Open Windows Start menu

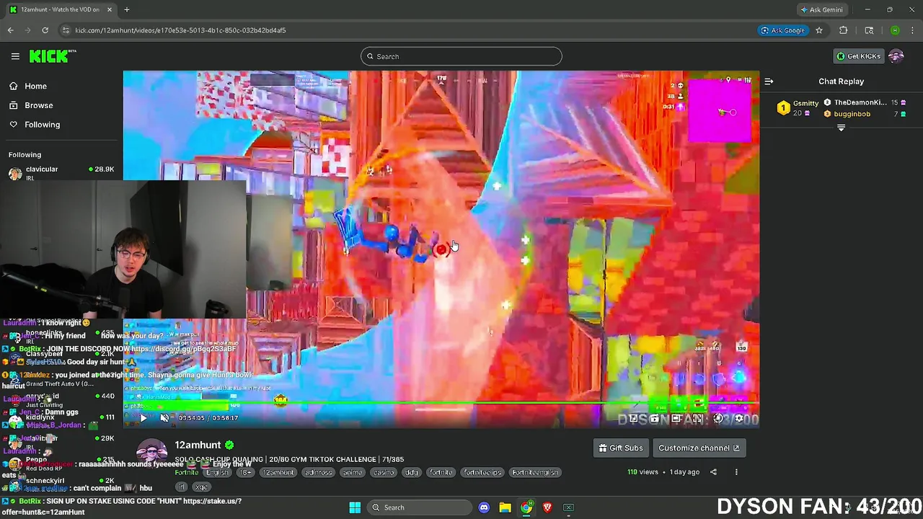(355, 507)
